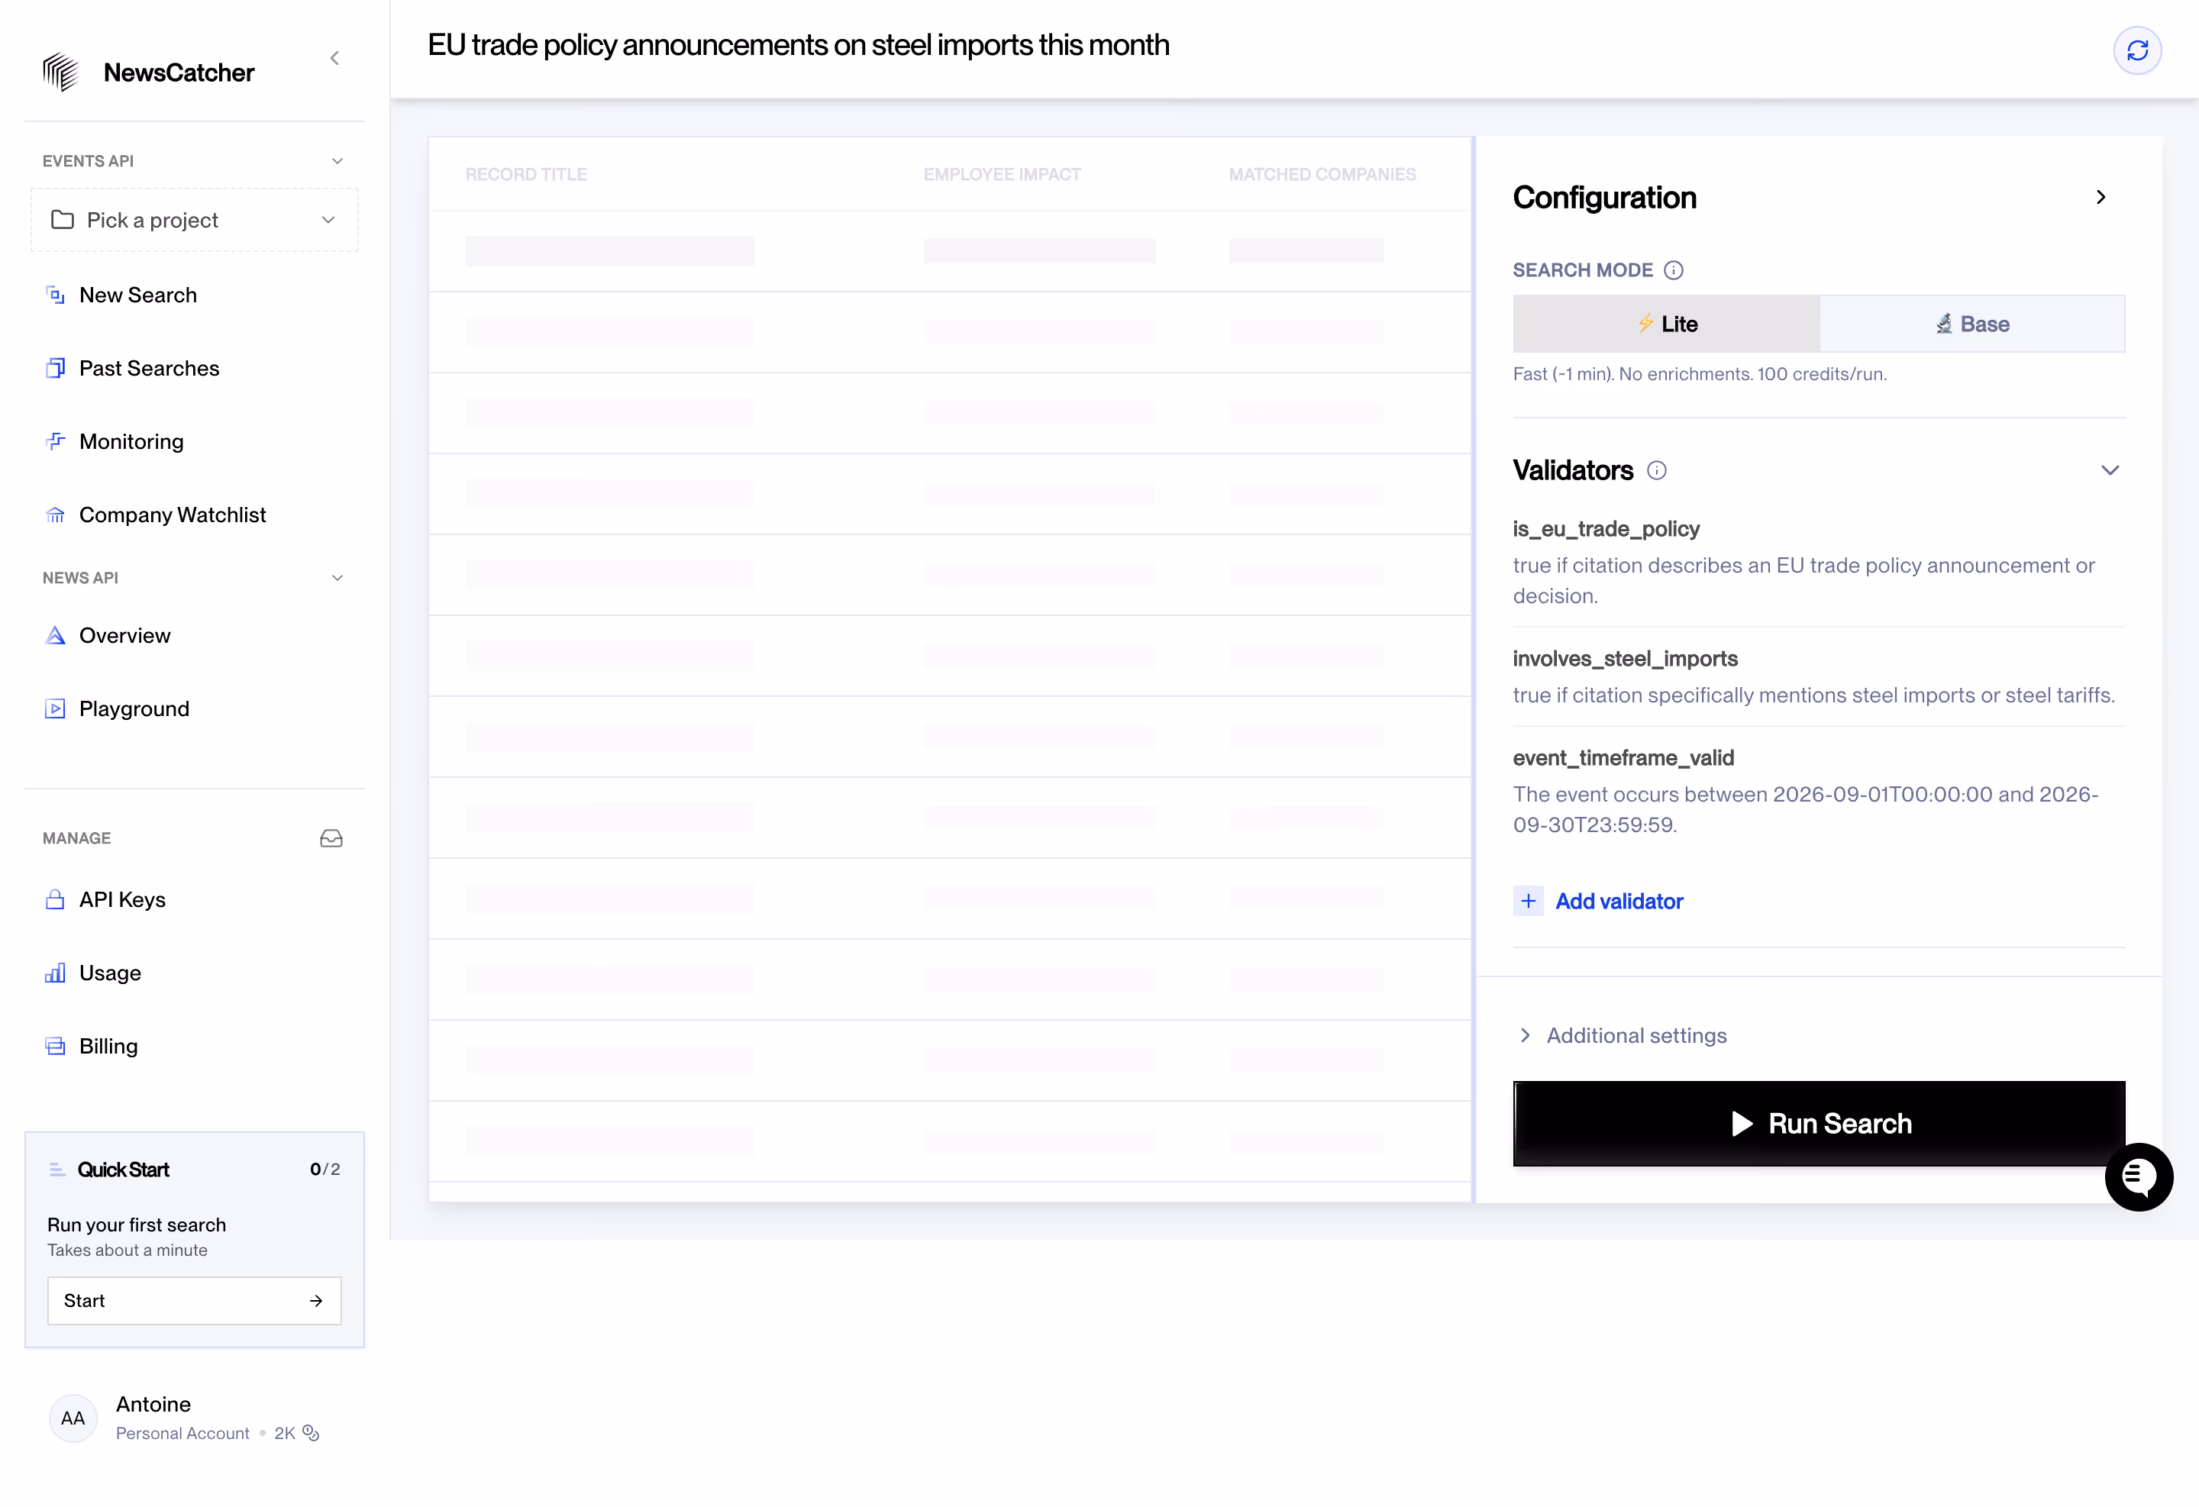Viewport: 2199px width, 1507px height.
Task: Click the Search Mode info icon
Action: (1673, 270)
